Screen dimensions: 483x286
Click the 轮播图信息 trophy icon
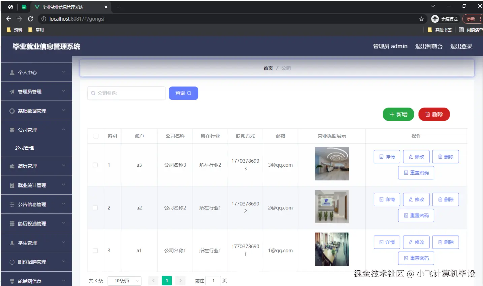coord(12,281)
